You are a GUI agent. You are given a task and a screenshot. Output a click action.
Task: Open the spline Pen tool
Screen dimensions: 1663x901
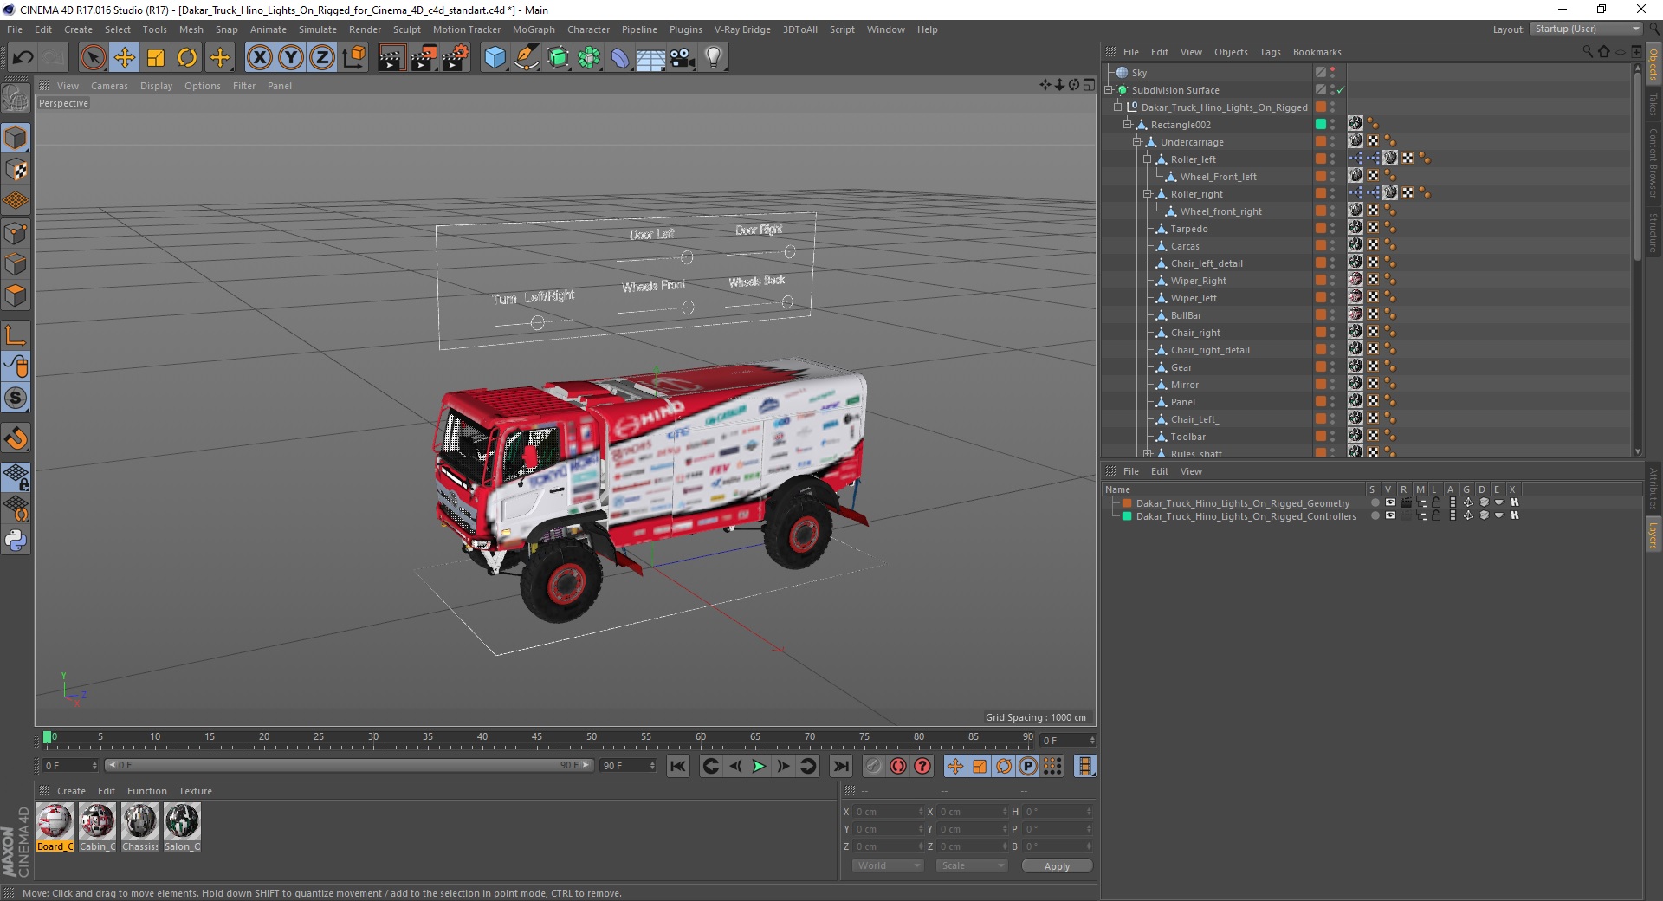click(x=526, y=58)
